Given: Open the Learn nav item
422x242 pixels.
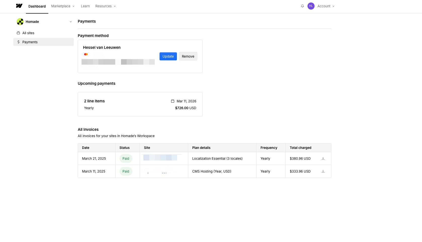Looking at the screenshot, I should coord(85,6).
